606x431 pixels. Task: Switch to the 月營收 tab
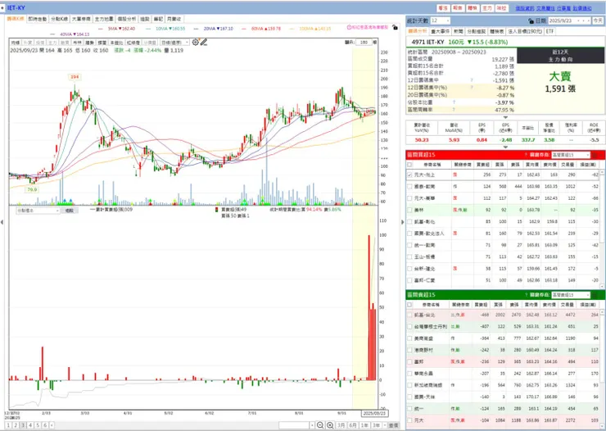click(x=174, y=19)
